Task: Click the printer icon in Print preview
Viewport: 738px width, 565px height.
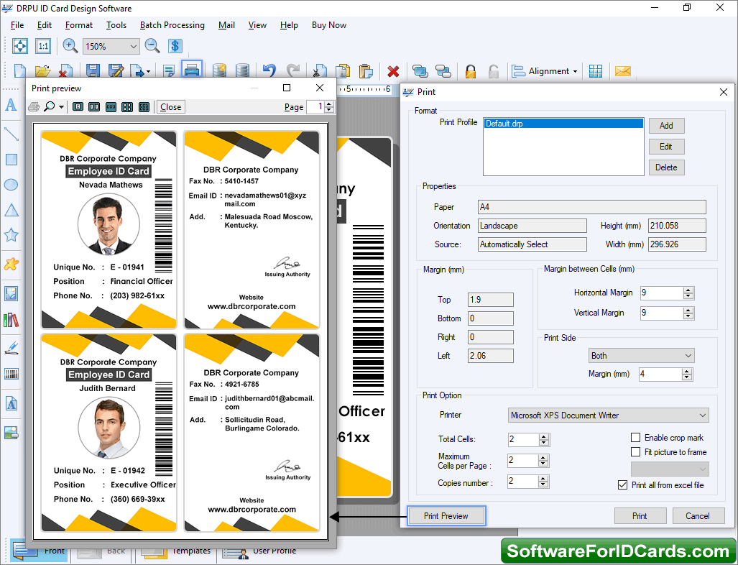Action: click(34, 107)
